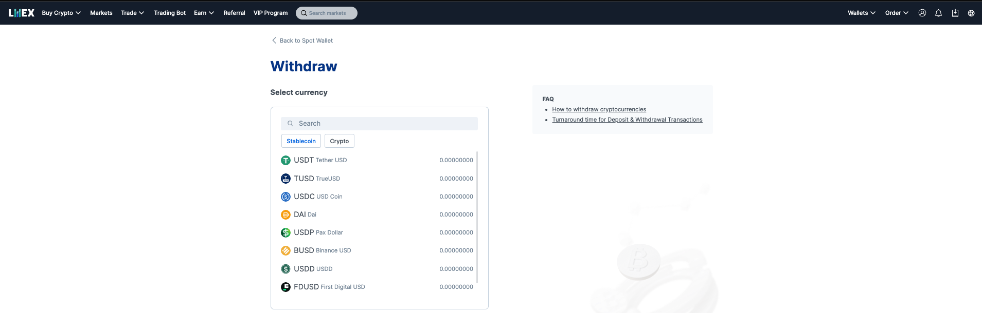Viewport: 982px width, 313px height.
Task: Switch to the Crypto filter tab
Action: [340, 141]
